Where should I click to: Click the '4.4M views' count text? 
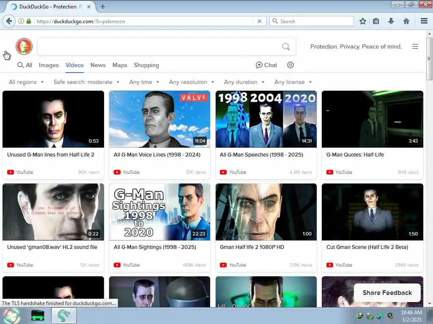click(x=301, y=172)
